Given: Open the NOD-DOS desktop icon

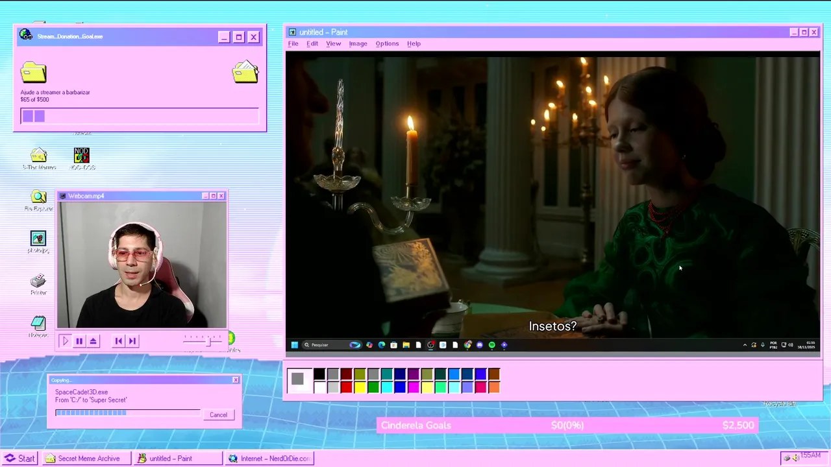Looking at the screenshot, I should pos(81,158).
